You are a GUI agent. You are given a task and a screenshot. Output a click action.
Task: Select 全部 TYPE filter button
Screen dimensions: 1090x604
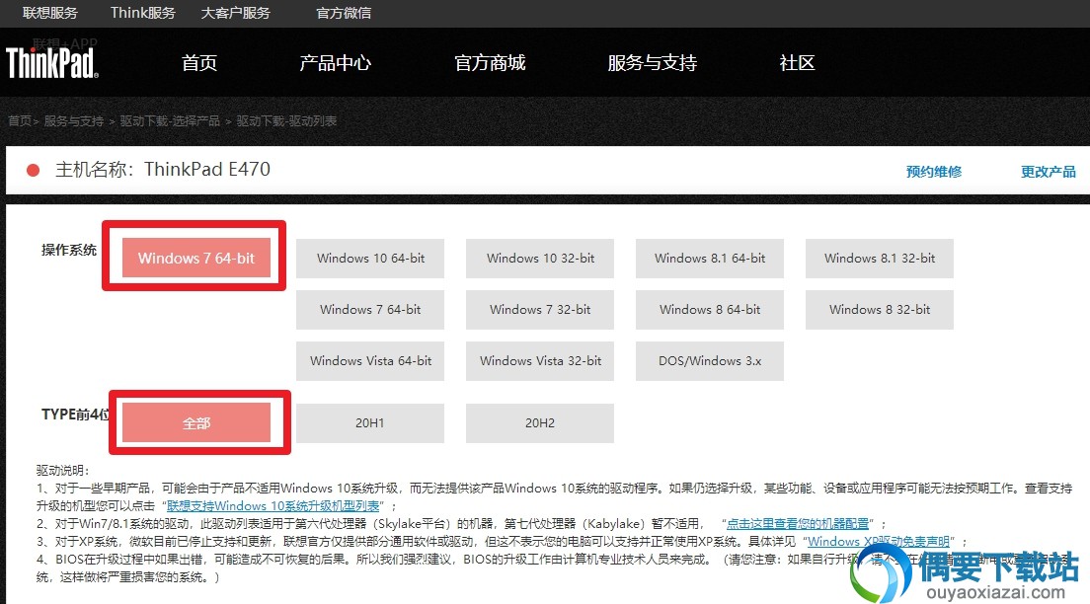click(x=196, y=422)
